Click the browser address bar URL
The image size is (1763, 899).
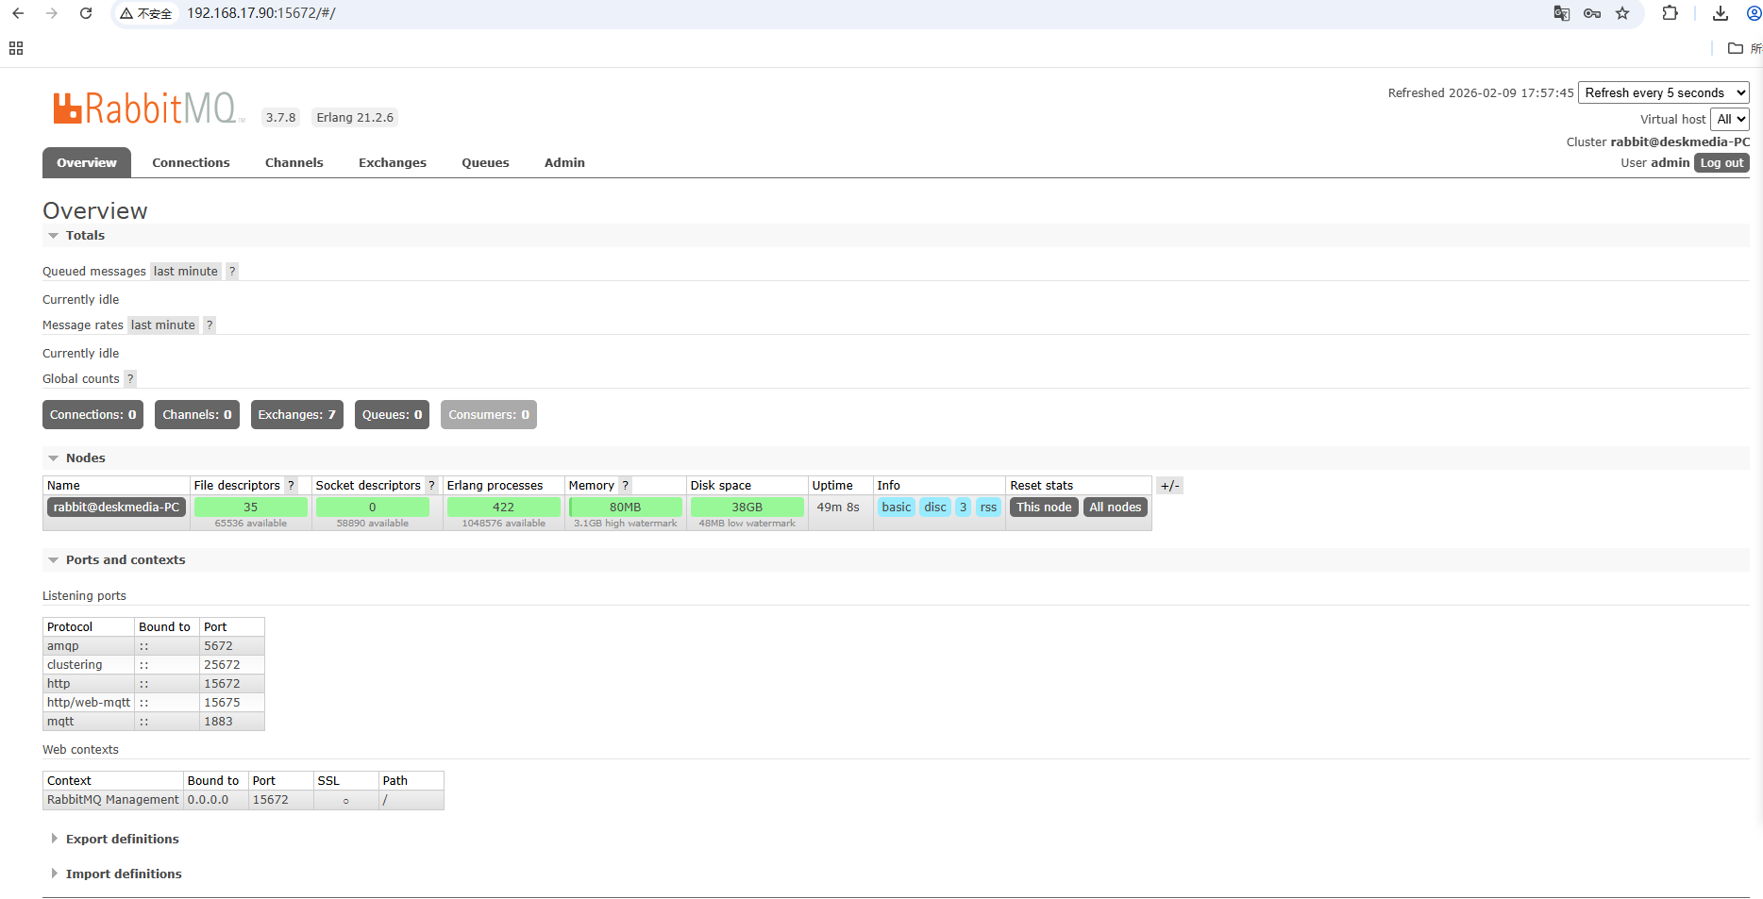click(x=261, y=13)
